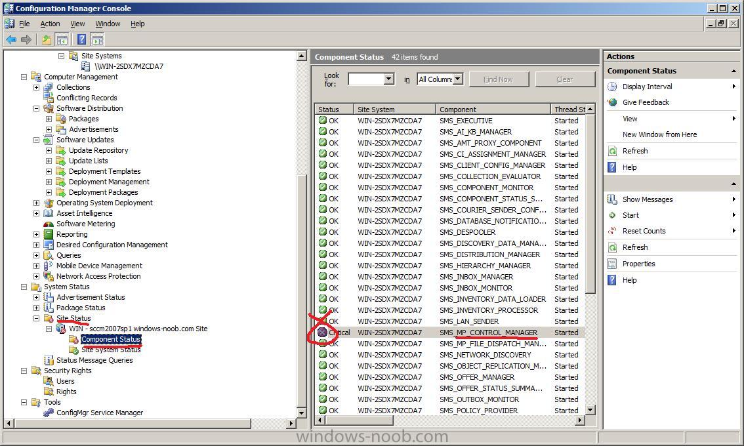
Task: Click the Reset Counts icon in Actions
Action: (612, 231)
